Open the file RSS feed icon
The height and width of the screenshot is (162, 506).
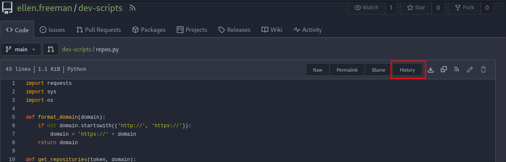pyautogui.click(x=457, y=70)
